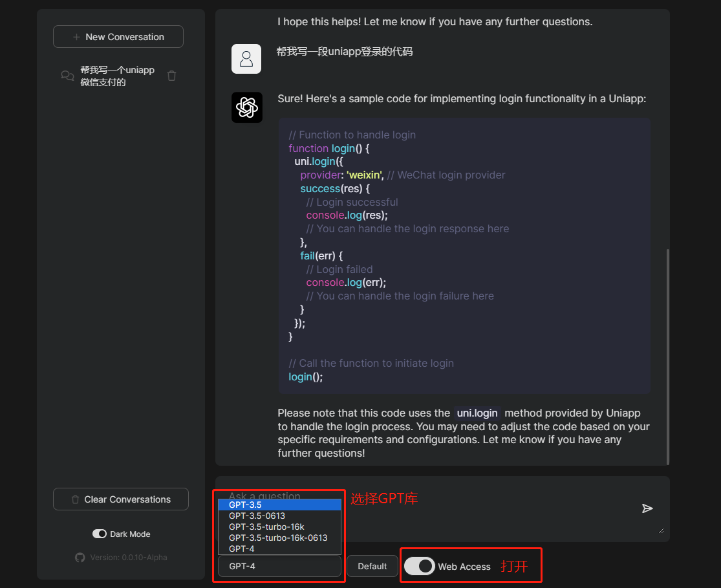Click the user avatar icon
This screenshot has height=588, width=721.
(246, 59)
